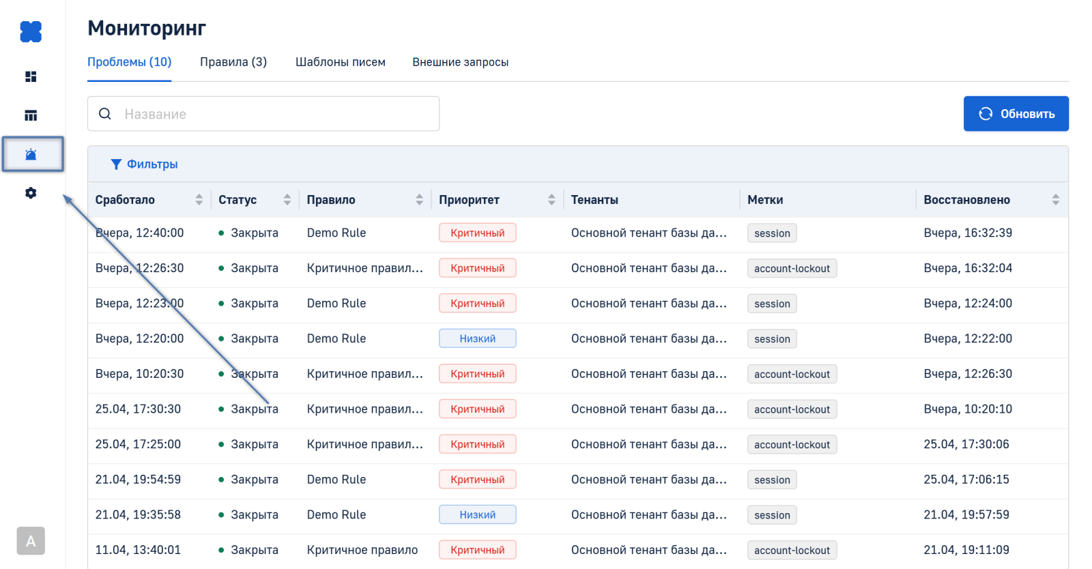Viewport: 1092px width, 569px height.
Task: Sort by Восстановлено column arrows
Action: pyautogui.click(x=1055, y=200)
